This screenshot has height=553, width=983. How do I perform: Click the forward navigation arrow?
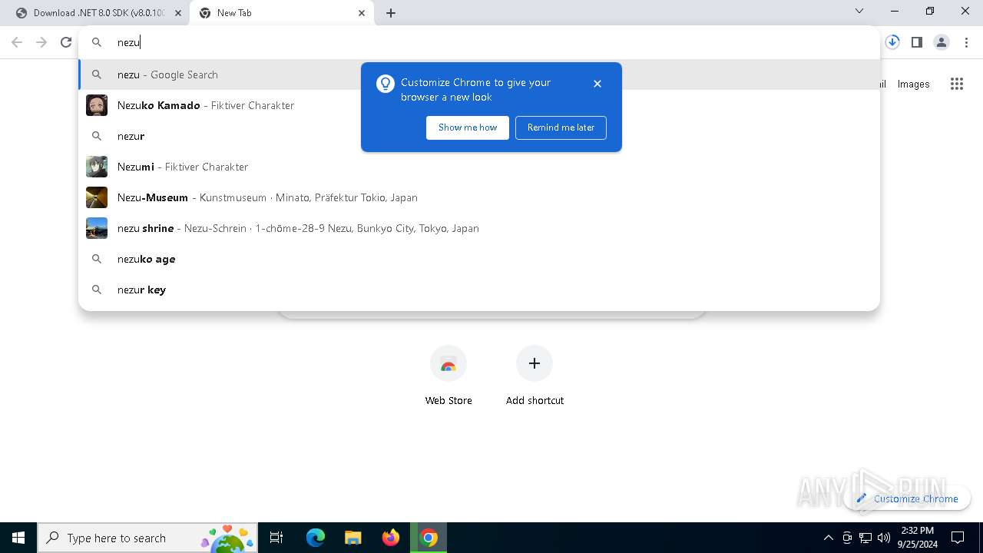point(41,42)
